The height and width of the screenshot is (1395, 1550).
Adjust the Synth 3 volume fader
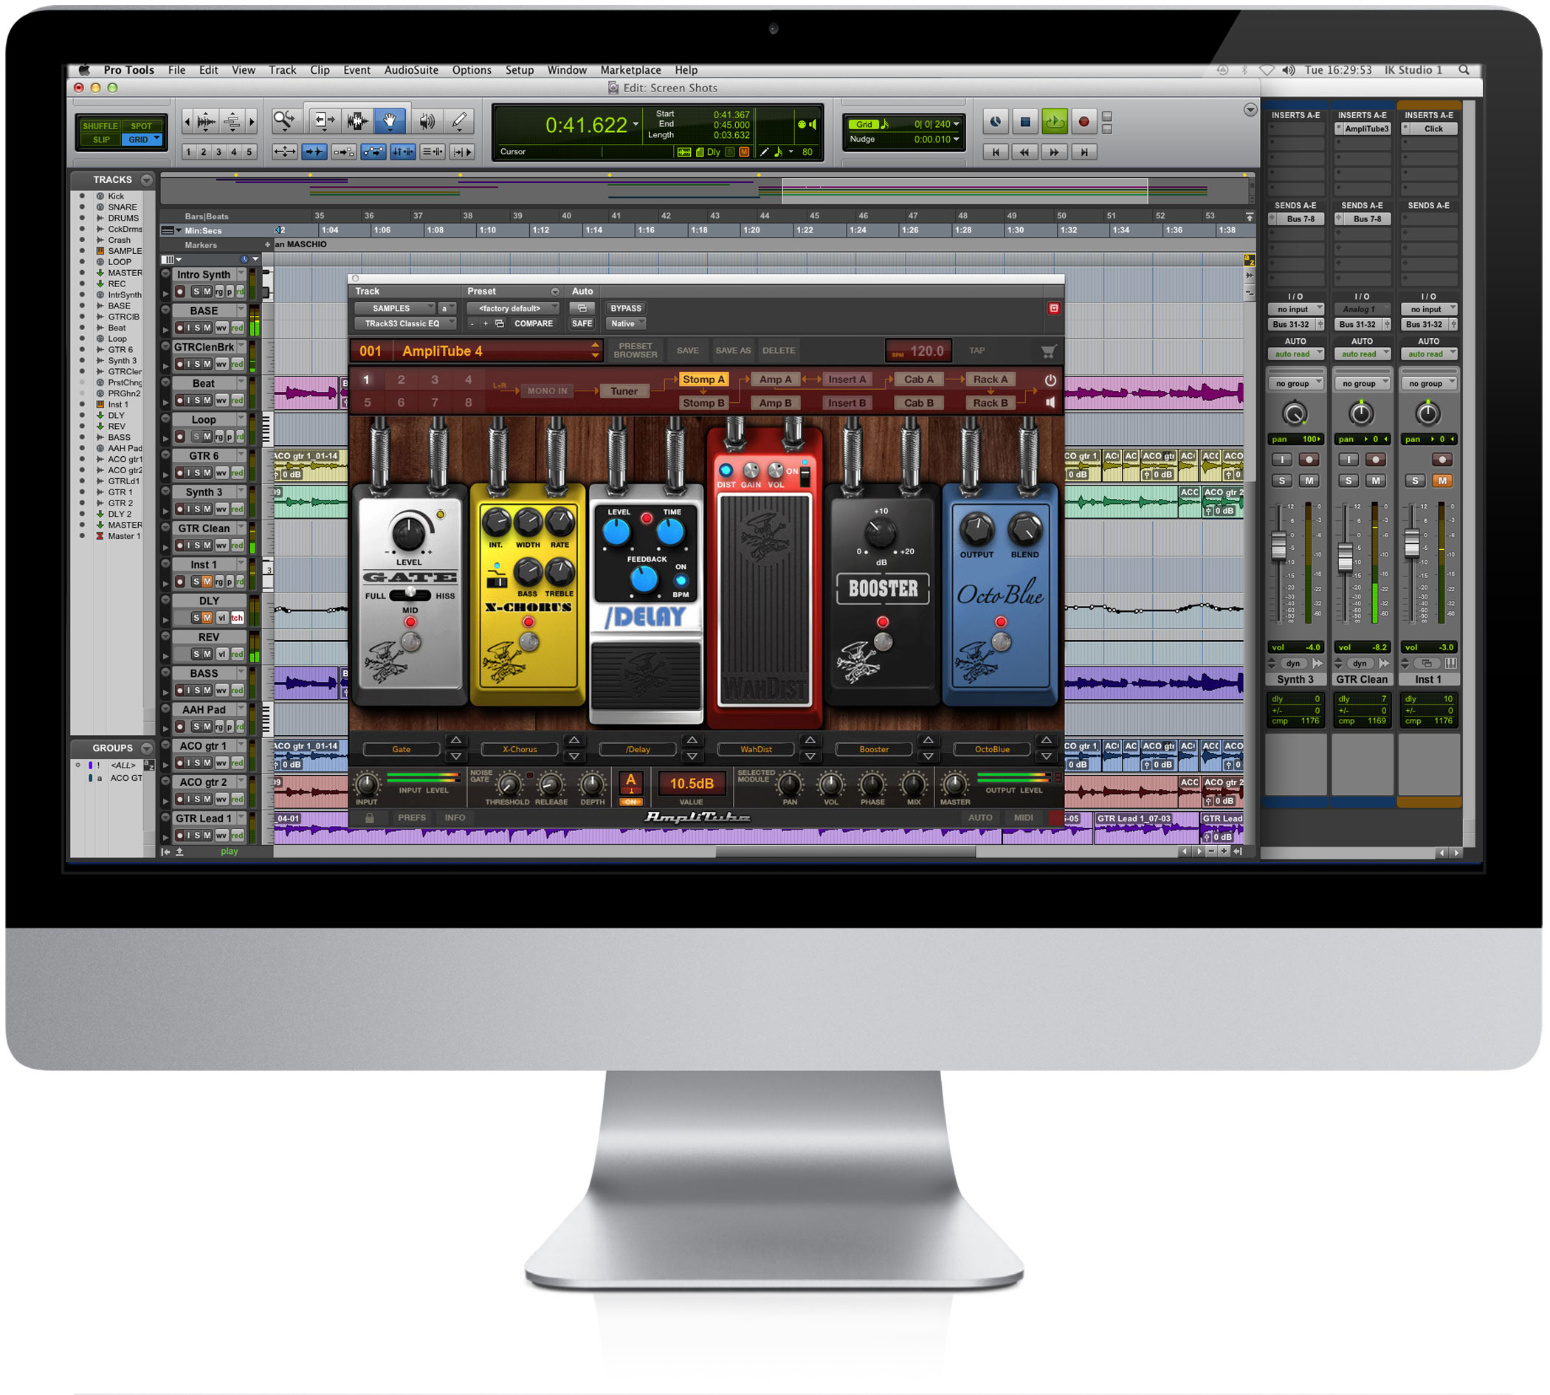coord(1278,545)
